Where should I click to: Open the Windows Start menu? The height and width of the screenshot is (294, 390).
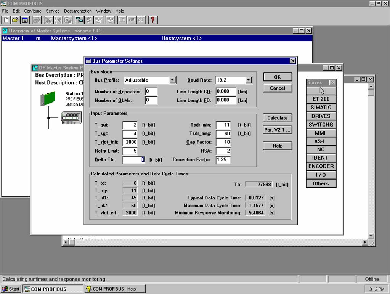(11, 289)
